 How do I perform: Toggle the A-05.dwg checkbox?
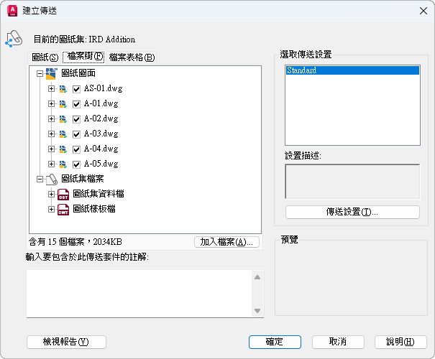click(x=77, y=164)
